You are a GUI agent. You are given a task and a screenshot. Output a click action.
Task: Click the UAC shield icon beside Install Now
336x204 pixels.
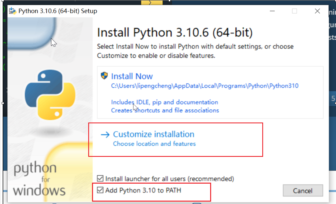104,76
